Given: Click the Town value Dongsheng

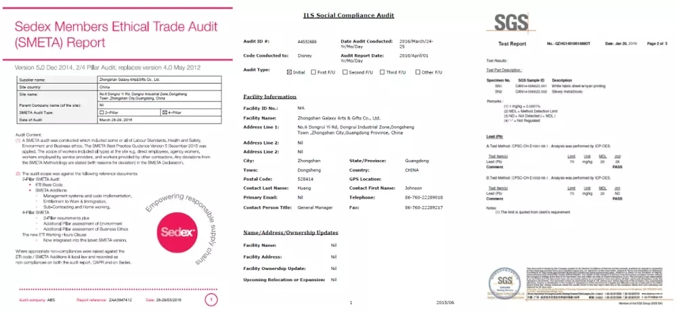Looking at the screenshot, I should click(x=309, y=170).
